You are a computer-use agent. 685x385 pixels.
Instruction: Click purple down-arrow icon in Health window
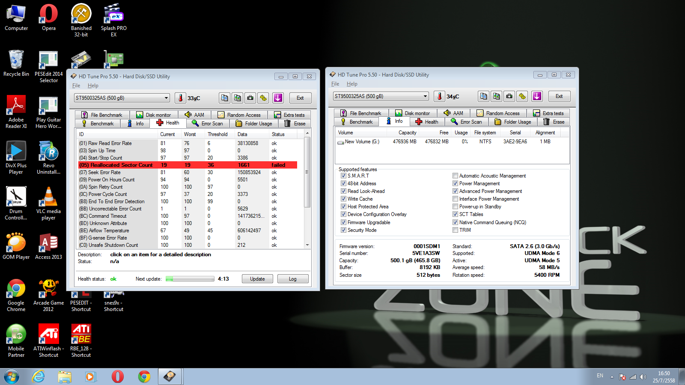pyautogui.click(x=278, y=98)
